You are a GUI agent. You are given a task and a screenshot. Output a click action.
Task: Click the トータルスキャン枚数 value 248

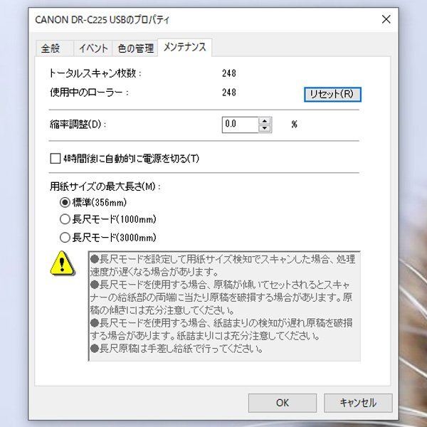pyautogui.click(x=229, y=73)
